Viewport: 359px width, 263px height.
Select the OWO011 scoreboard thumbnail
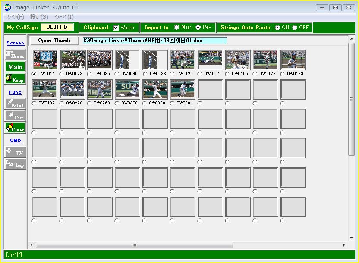[45, 60]
